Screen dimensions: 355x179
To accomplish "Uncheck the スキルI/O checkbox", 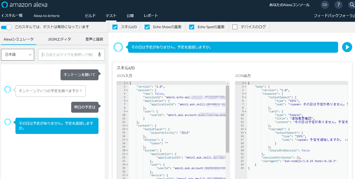I will point(115,27).
